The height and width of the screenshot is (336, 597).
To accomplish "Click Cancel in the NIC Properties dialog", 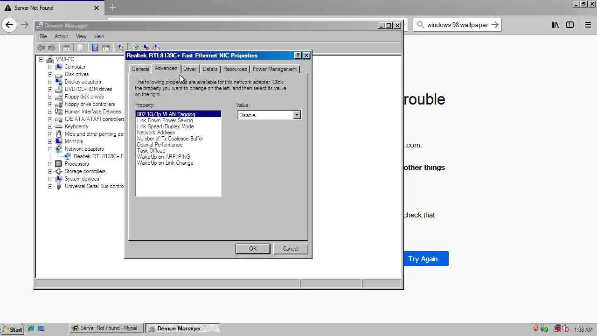I will point(290,249).
